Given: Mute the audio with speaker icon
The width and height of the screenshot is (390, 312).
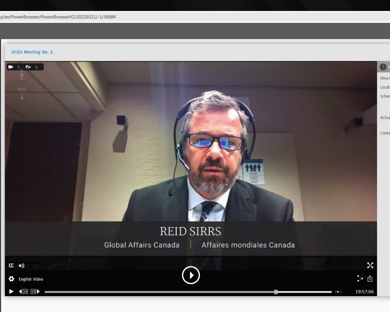Looking at the screenshot, I should [21, 266].
